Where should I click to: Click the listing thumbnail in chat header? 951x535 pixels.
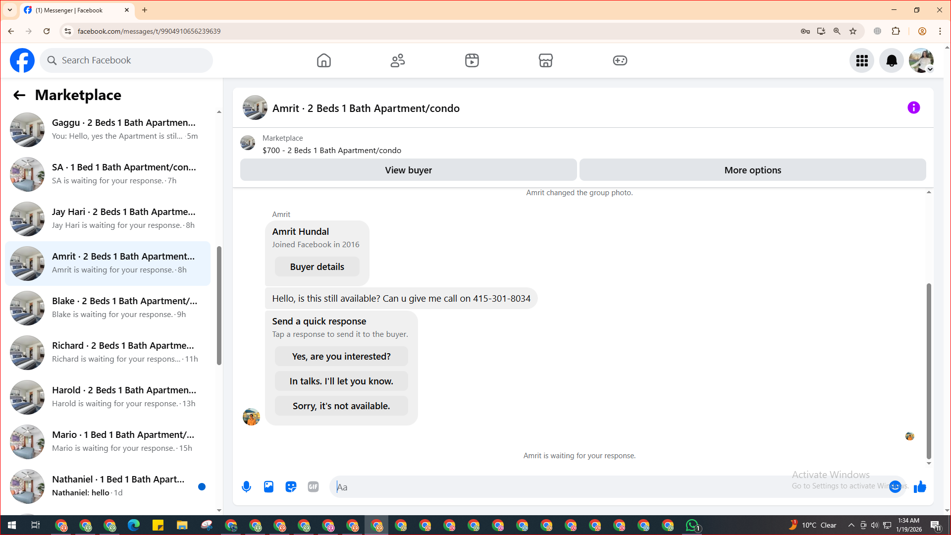(x=255, y=107)
